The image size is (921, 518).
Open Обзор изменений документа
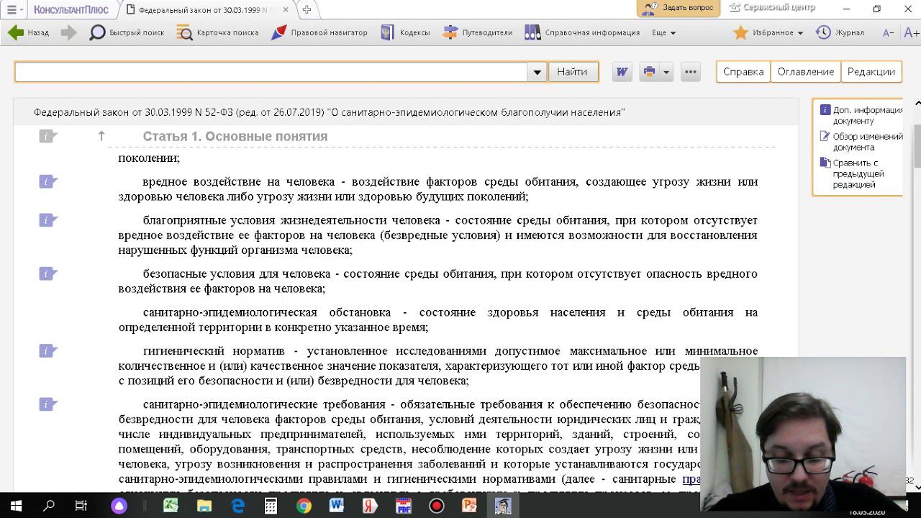tap(861, 142)
